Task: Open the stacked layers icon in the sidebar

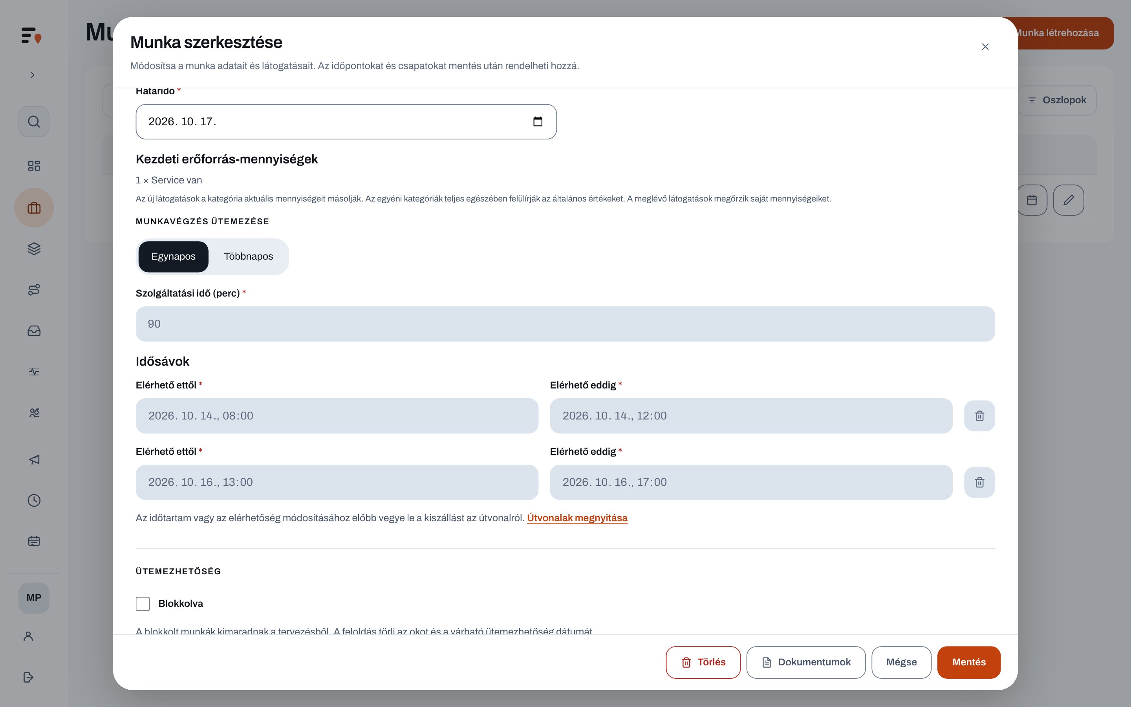Action: [x=34, y=248]
